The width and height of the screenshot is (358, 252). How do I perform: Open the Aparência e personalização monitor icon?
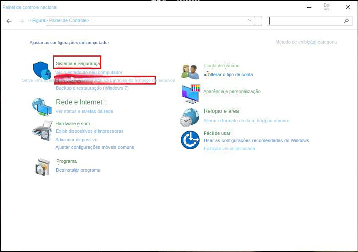pos(191,93)
